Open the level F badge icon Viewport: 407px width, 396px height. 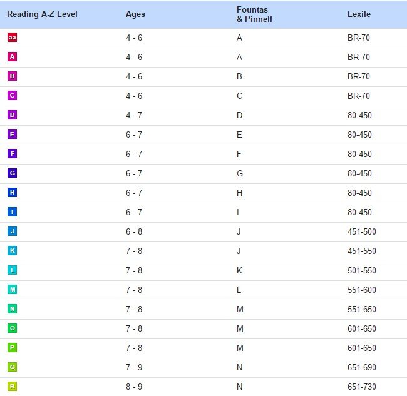click(12, 154)
